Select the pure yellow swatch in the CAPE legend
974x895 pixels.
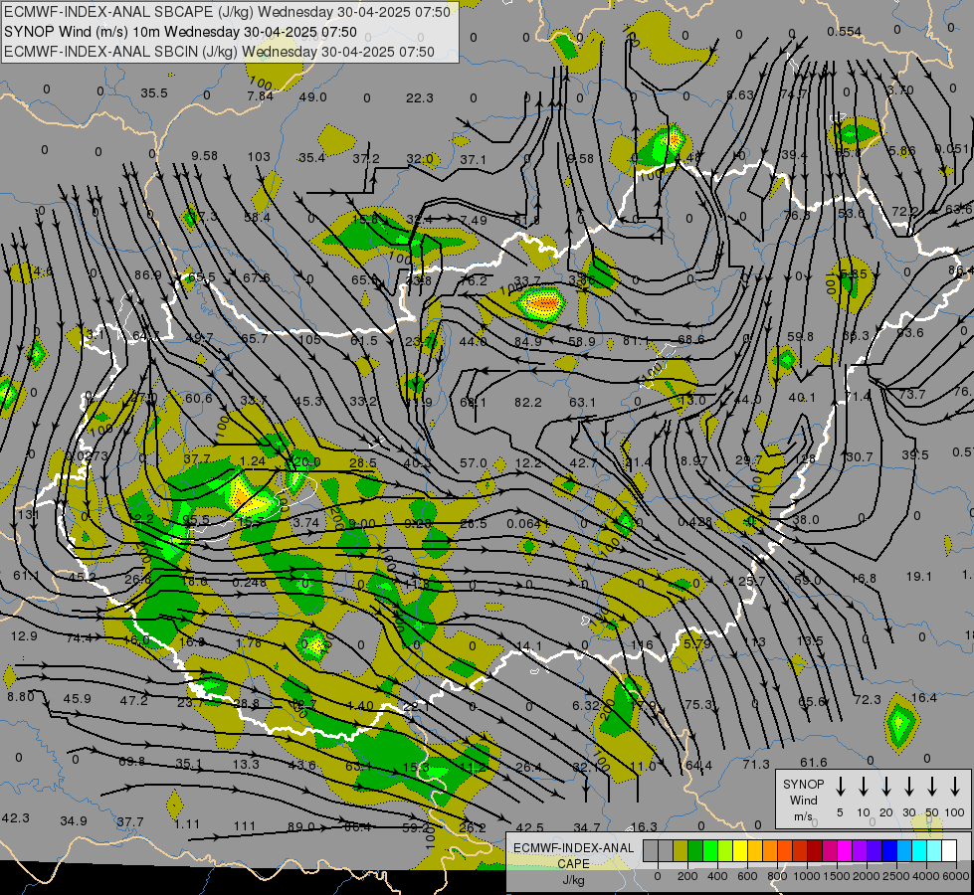click(x=740, y=850)
